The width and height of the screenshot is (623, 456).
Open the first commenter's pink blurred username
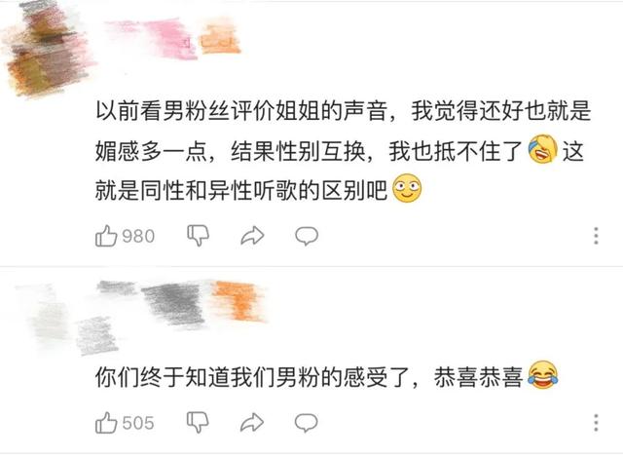coord(151,38)
